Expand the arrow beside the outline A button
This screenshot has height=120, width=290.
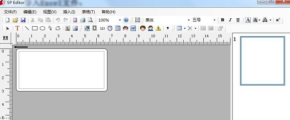pos(270,20)
